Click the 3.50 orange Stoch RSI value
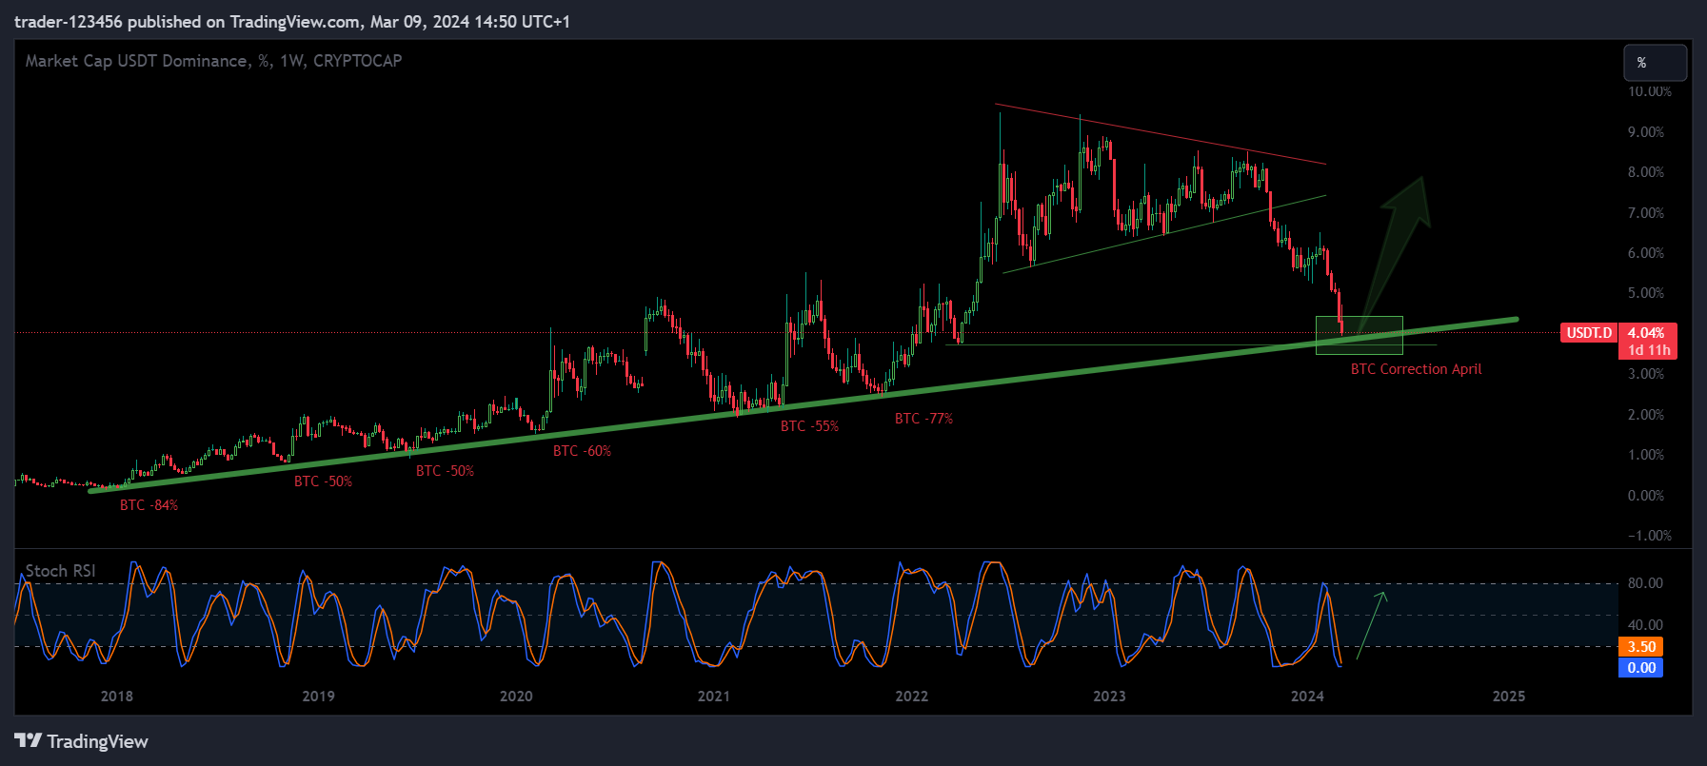 pyautogui.click(x=1641, y=647)
